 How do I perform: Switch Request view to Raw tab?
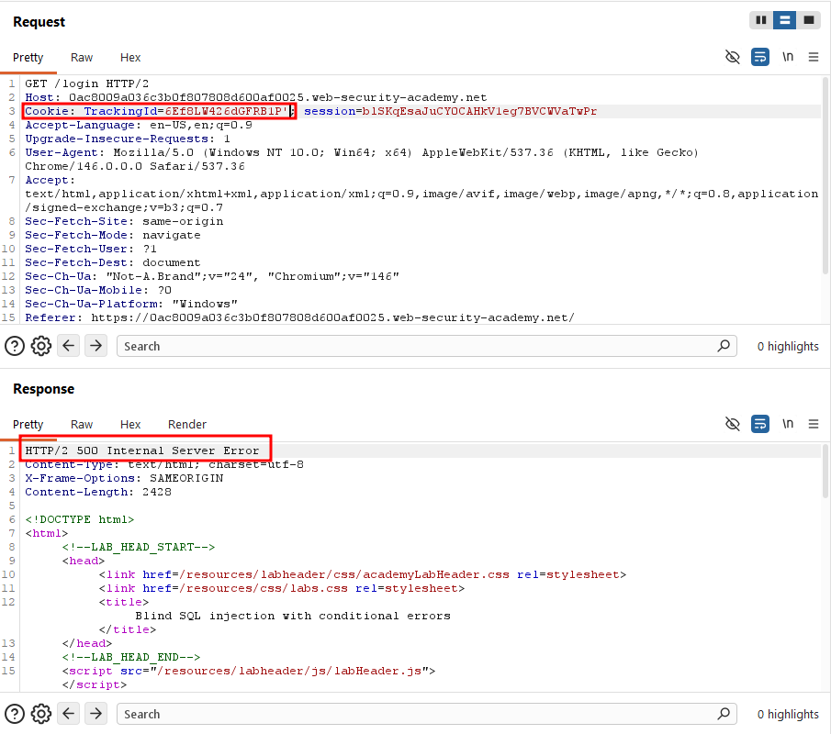coord(82,57)
